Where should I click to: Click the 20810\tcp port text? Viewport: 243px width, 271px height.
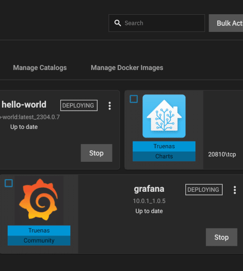point(222,154)
